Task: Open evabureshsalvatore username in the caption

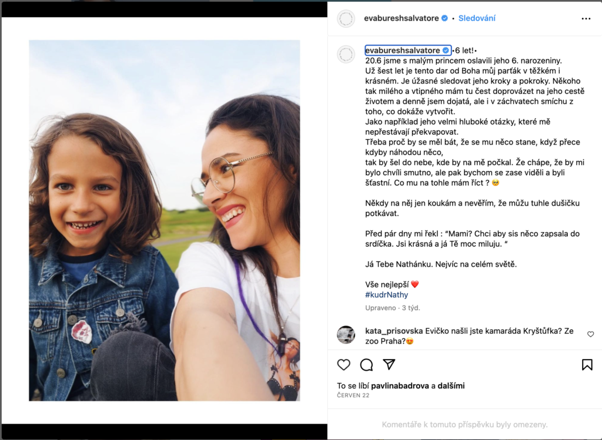Action: 403,51
